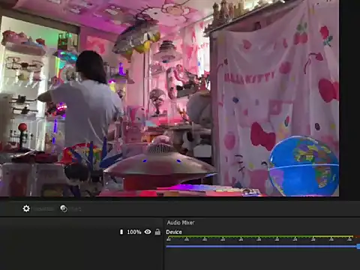Toggle the source lock padlock icon
Screen dimensions: 360x270
157,232
